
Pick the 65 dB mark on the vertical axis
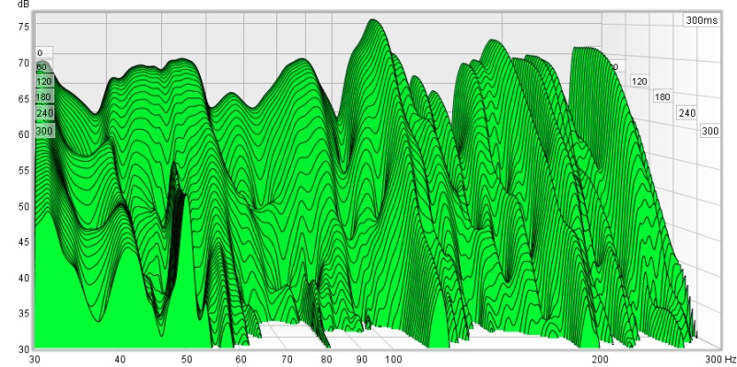pyautogui.click(x=24, y=98)
